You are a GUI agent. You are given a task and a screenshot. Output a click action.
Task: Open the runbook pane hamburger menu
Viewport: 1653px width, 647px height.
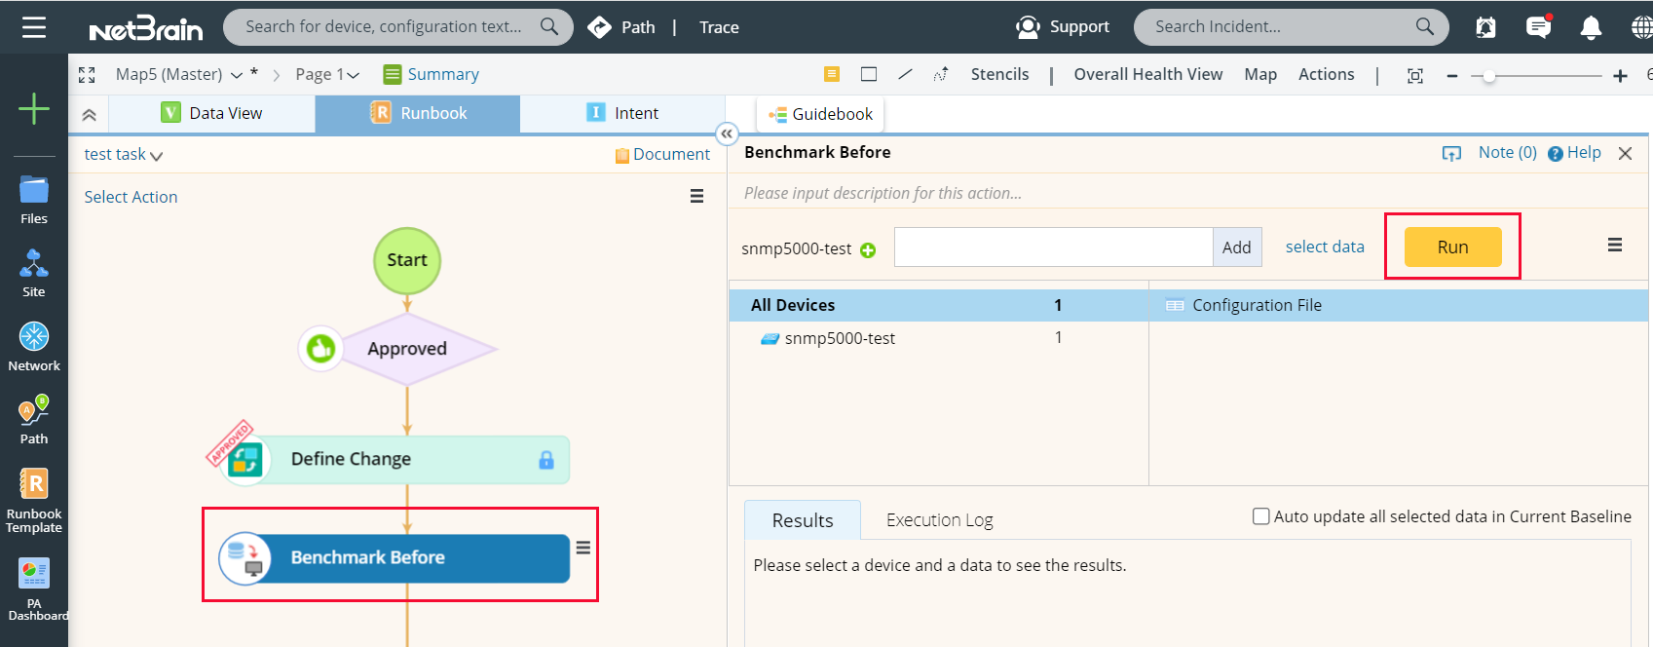(696, 196)
